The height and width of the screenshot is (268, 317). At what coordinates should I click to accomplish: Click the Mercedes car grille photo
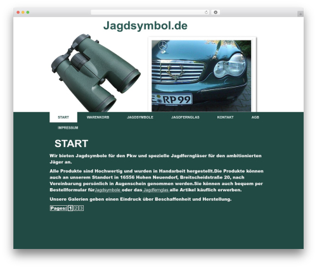(x=202, y=75)
